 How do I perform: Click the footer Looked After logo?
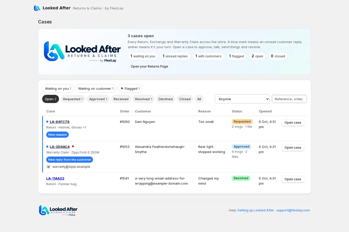tap(58, 210)
